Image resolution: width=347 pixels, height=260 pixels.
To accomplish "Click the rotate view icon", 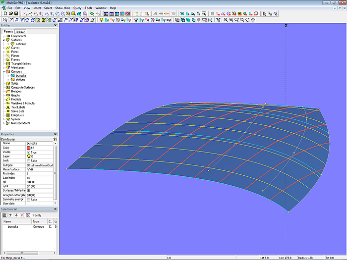I will [247, 20].
